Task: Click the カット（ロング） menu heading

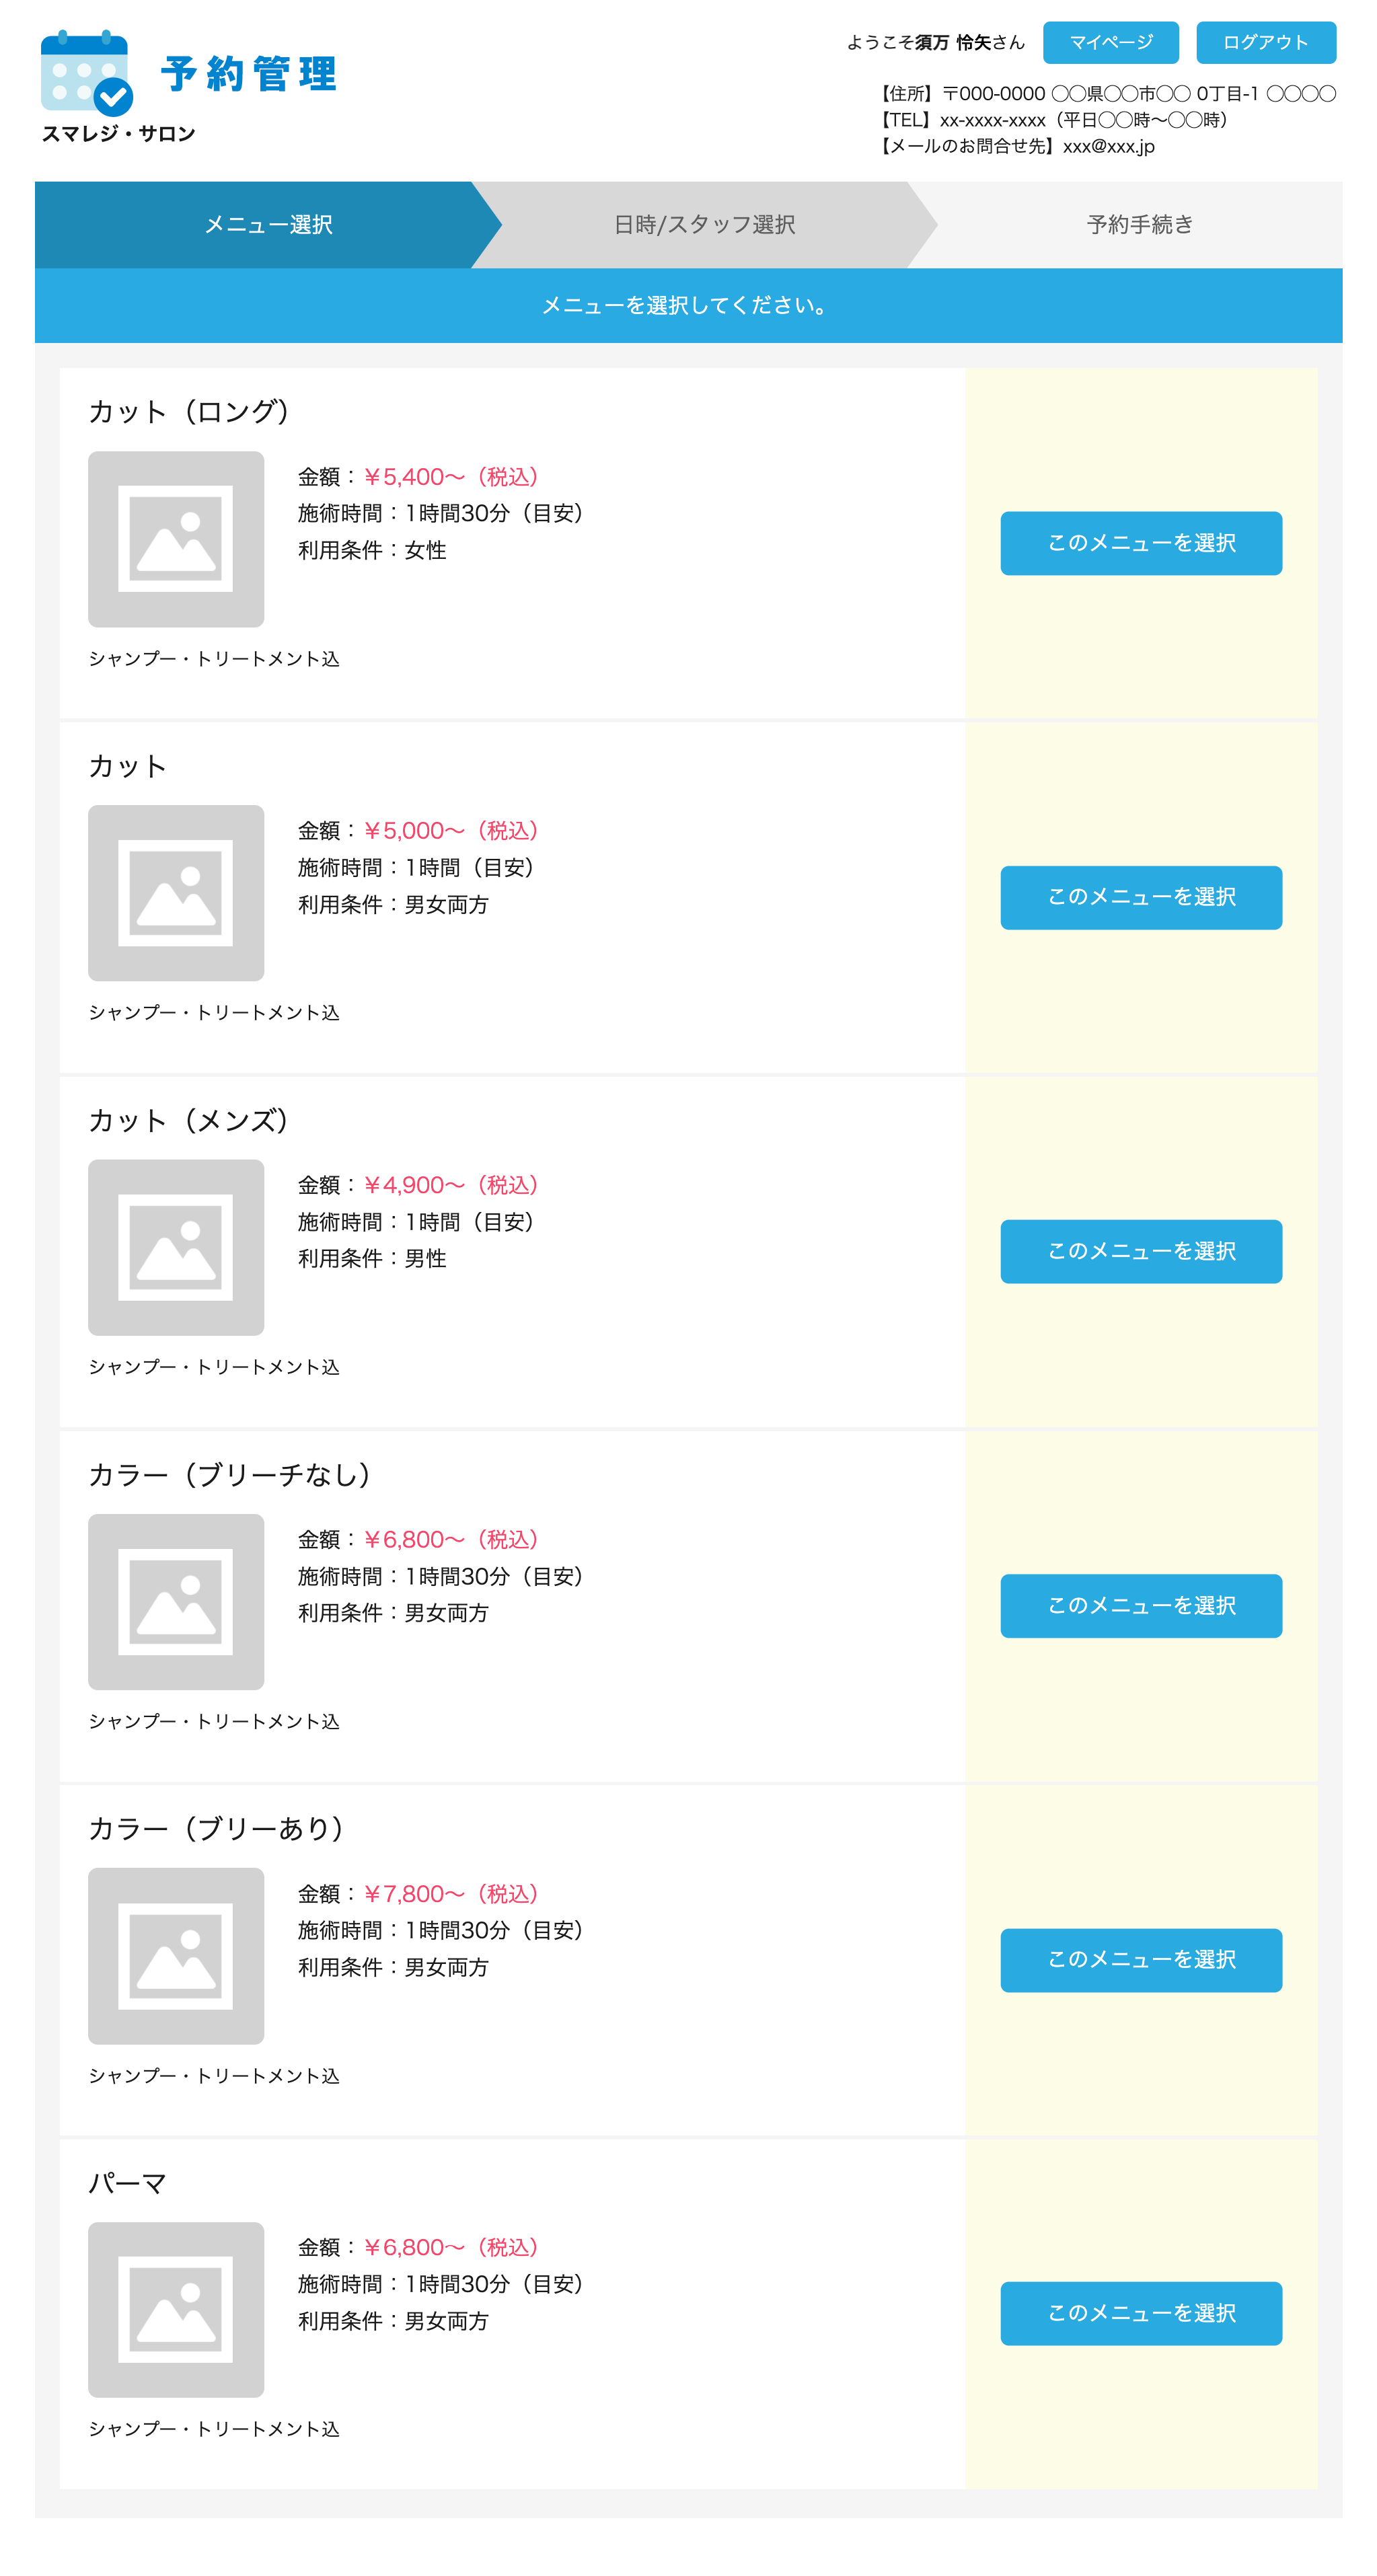Action: [x=189, y=412]
